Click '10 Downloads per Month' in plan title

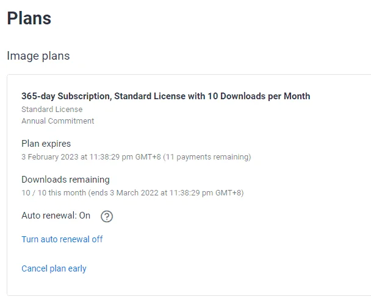pos(259,96)
